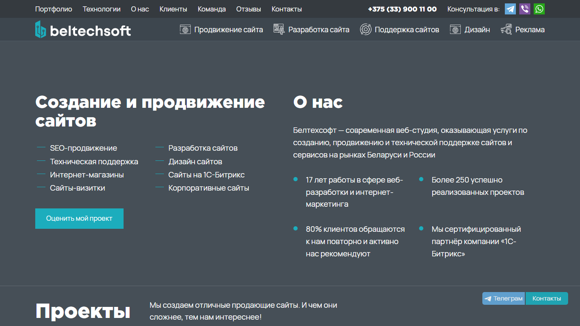Click the large О нас heading
Image resolution: width=580 pixels, height=326 pixels.
[318, 102]
